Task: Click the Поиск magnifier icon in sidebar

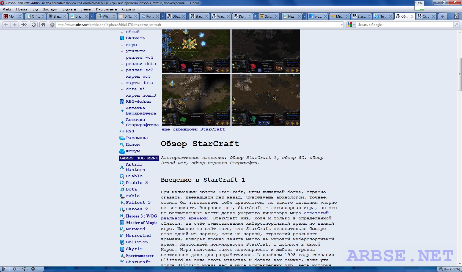Action: pos(122,145)
